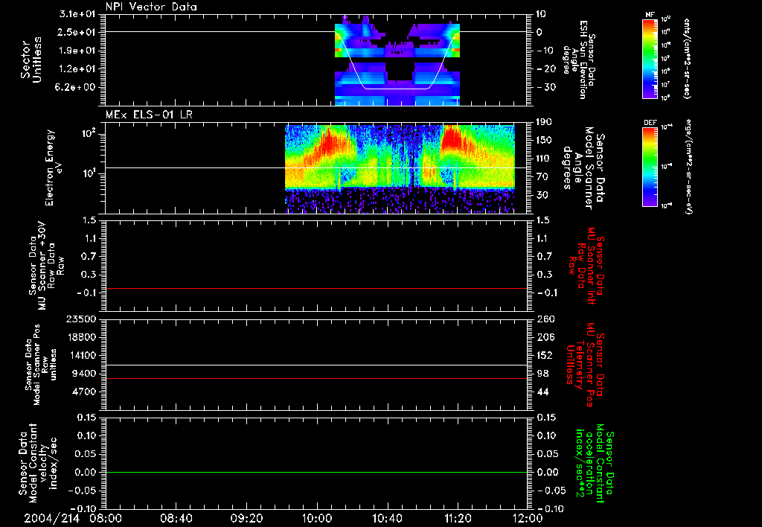
Task: Click the white scanner position line
Action: click(x=316, y=365)
